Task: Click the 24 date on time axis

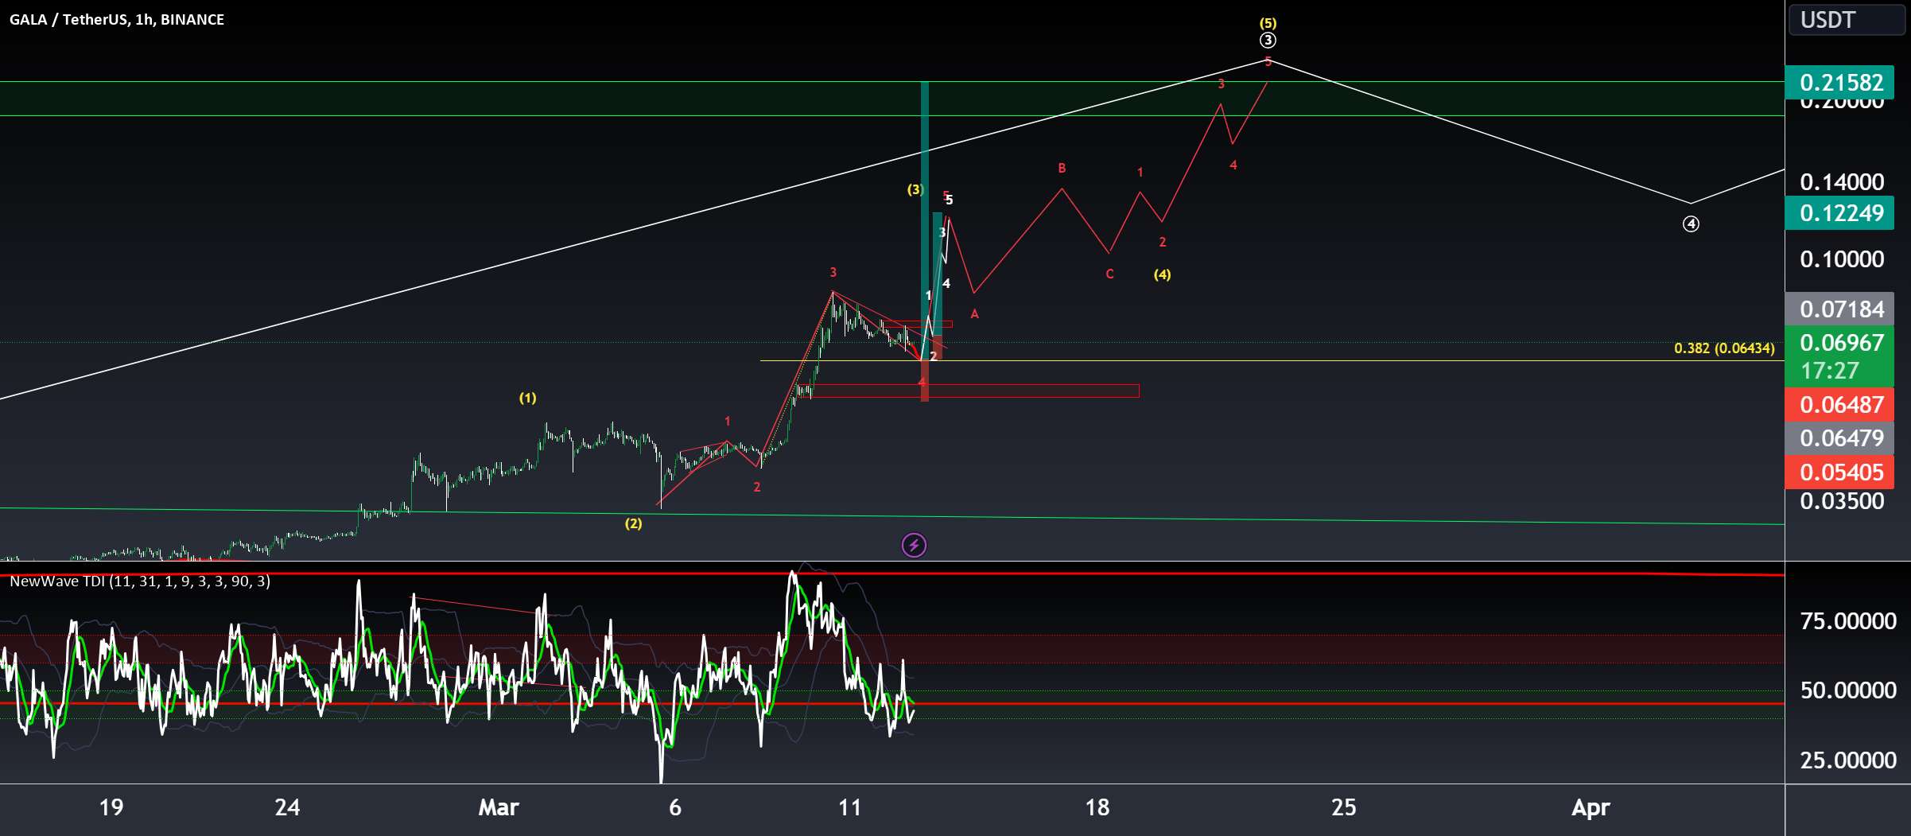Action: pyautogui.click(x=287, y=808)
